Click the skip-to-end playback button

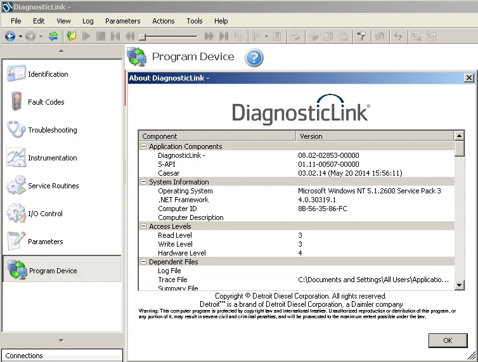pyautogui.click(x=224, y=37)
